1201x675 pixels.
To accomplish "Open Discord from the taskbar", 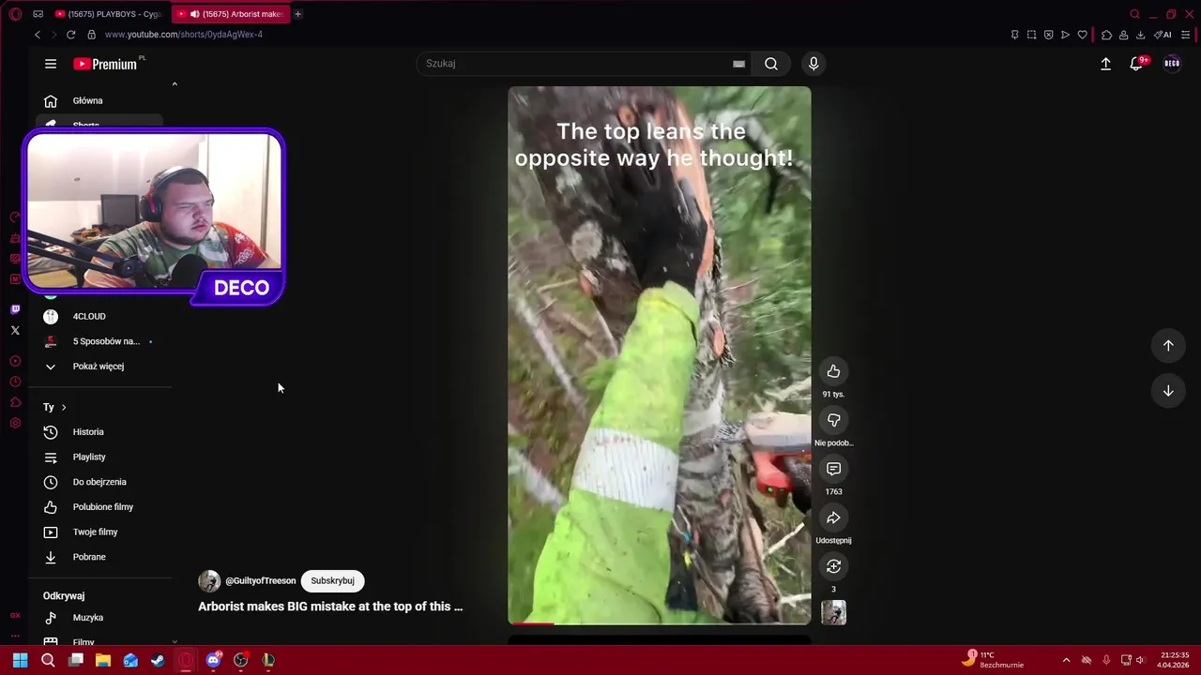I will 213,660.
